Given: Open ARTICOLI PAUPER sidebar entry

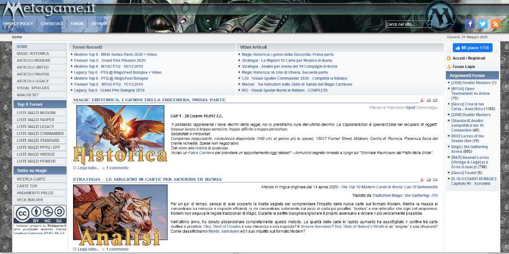Looking at the screenshot, I should (40, 74).
